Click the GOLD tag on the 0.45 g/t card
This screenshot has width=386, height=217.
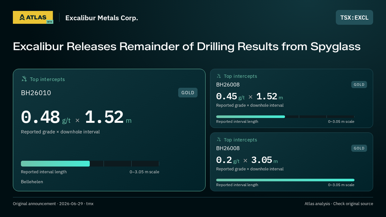pyautogui.click(x=359, y=85)
